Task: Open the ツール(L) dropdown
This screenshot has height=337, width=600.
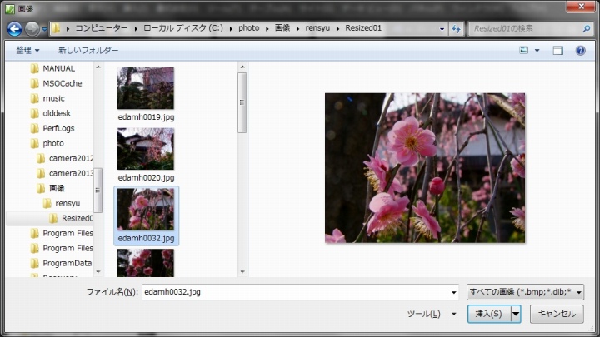Action: point(432,314)
